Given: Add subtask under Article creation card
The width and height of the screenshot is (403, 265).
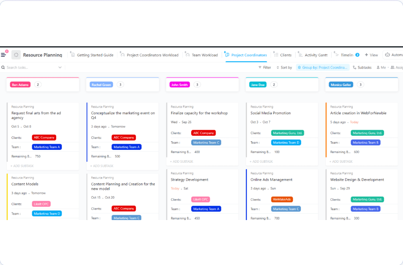Looking at the screenshot, I should click(x=341, y=162).
